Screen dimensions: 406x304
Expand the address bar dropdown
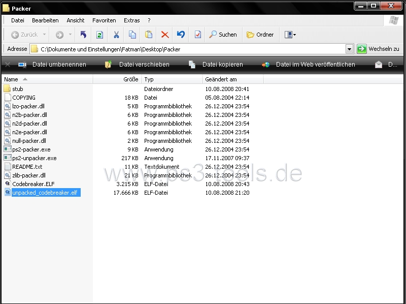349,49
